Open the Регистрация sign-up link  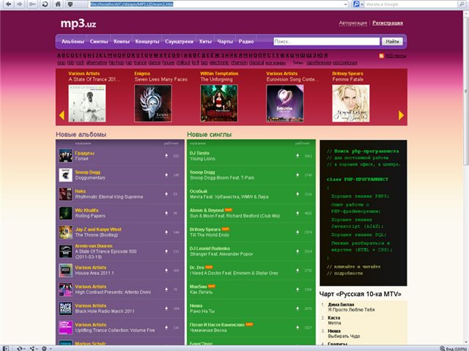tap(388, 23)
